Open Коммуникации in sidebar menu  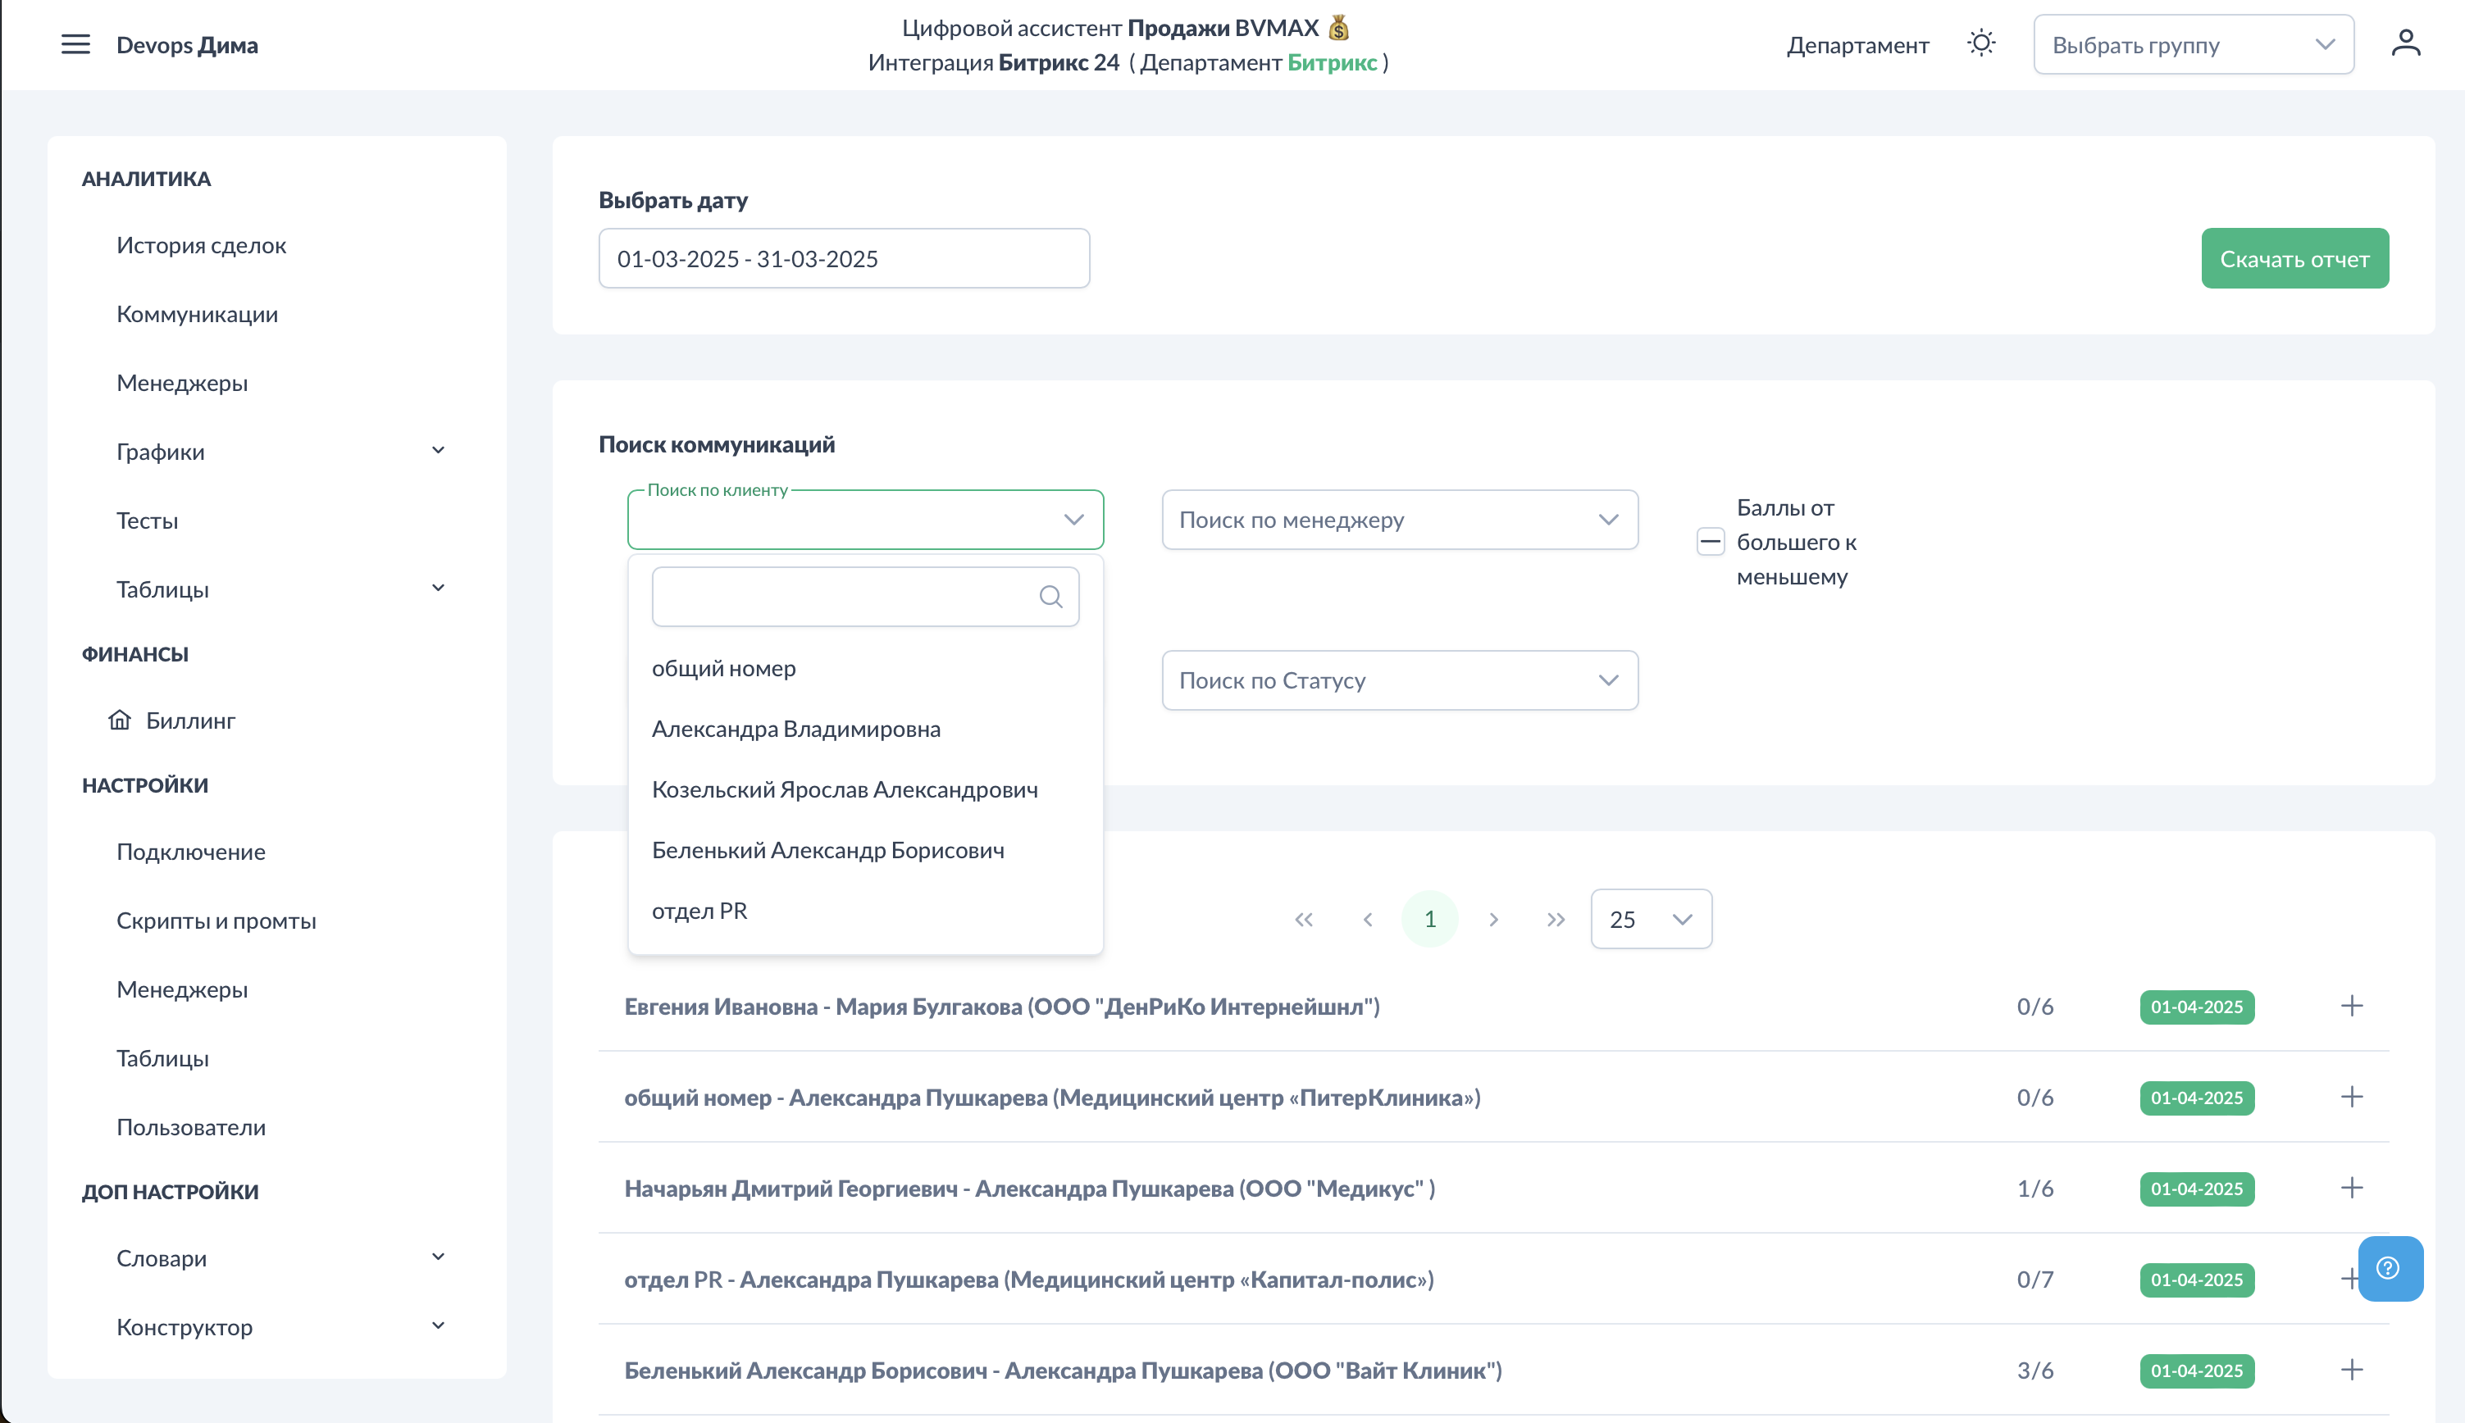pos(198,314)
